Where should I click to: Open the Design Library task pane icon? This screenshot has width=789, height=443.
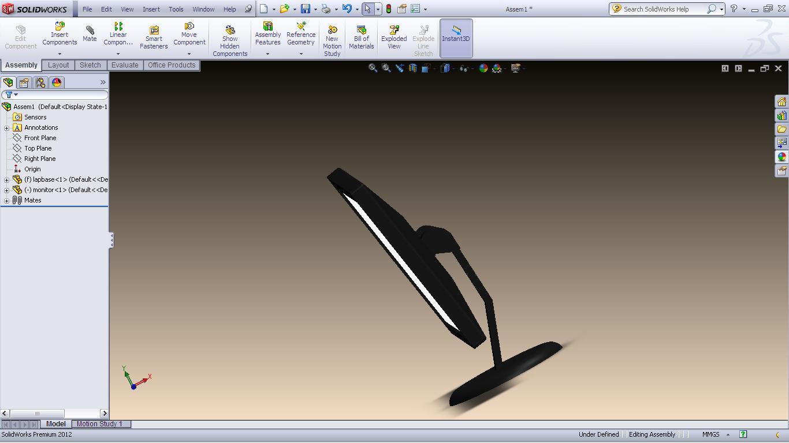tap(781, 115)
